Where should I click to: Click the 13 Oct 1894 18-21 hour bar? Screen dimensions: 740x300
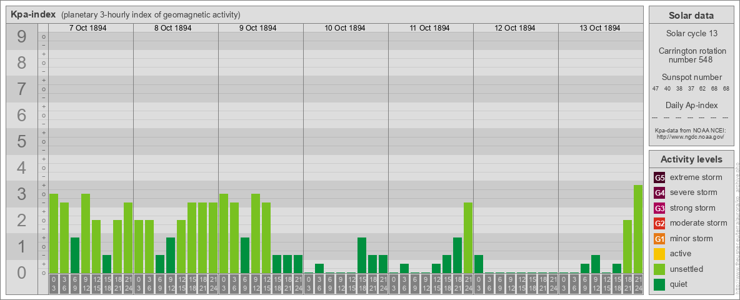[627, 247]
